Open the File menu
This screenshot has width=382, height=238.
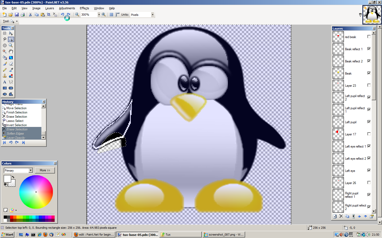pyautogui.click(x=5, y=8)
